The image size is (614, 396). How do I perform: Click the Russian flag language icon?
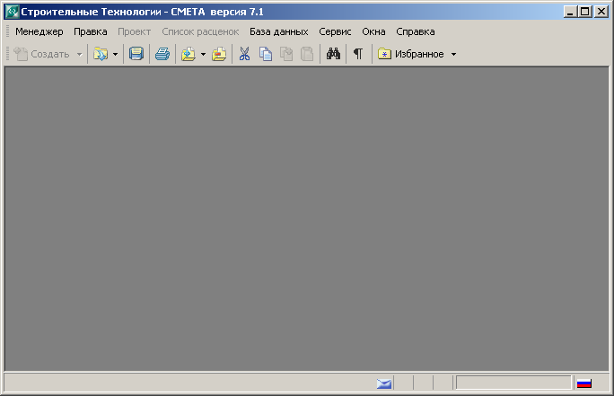point(583,383)
